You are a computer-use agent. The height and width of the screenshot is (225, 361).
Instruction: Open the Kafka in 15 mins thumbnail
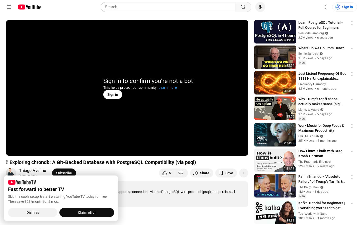[x=275, y=212]
